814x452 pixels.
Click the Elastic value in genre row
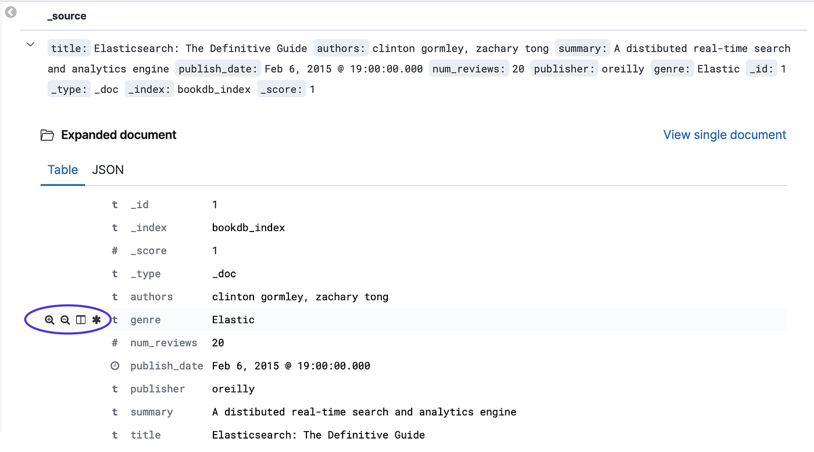coord(233,320)
